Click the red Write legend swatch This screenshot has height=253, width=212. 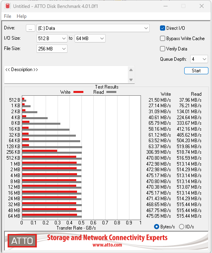79,92
